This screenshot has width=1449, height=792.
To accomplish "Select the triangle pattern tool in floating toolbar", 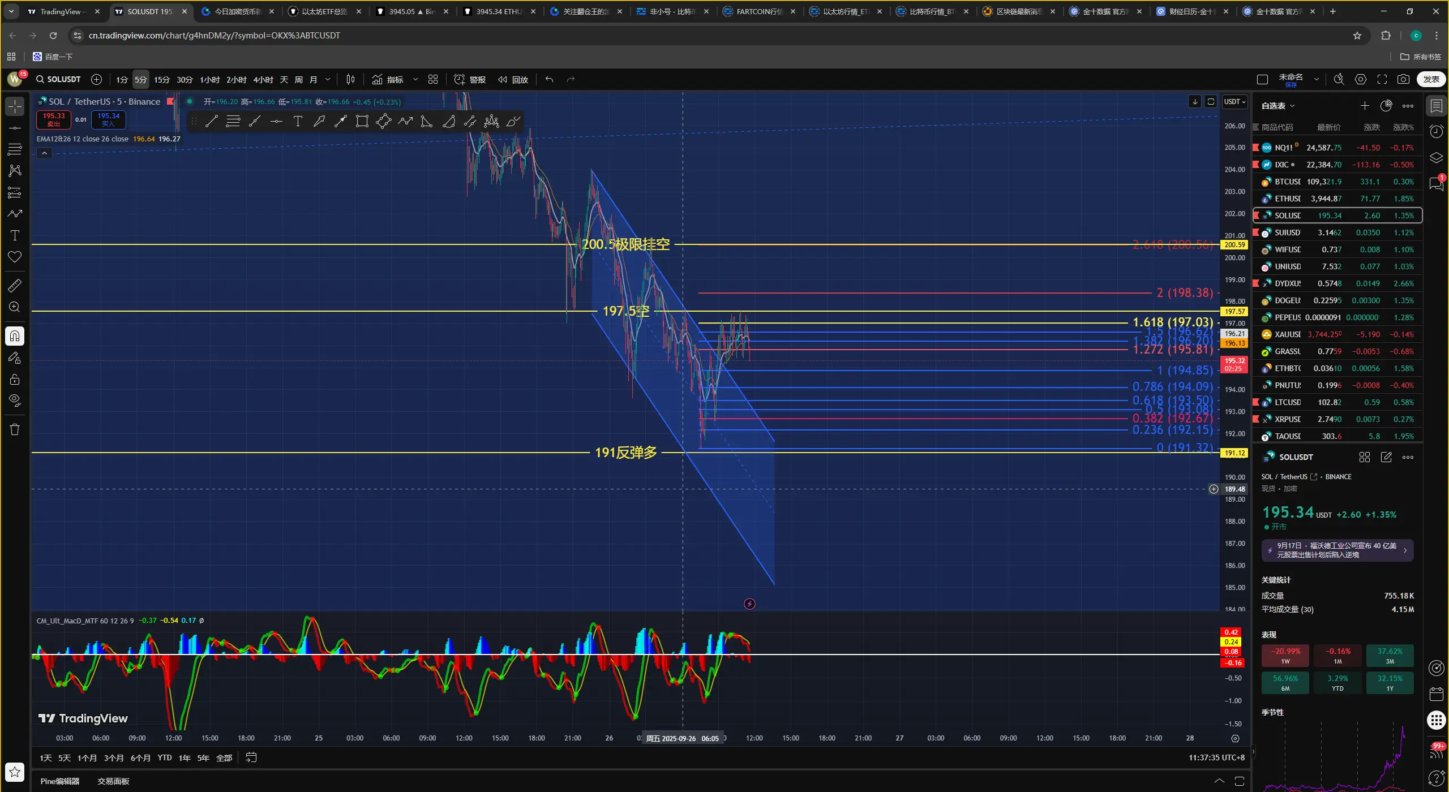I will pyautogui.click(x=427, y=121).
